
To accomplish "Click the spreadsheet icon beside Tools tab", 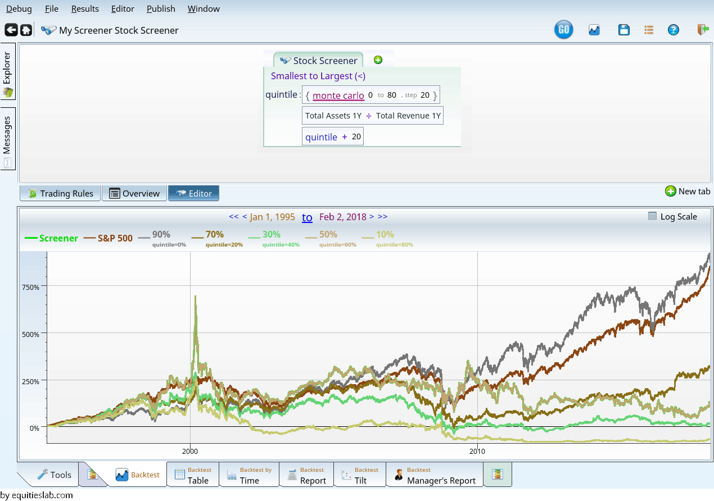I will 92,475.
